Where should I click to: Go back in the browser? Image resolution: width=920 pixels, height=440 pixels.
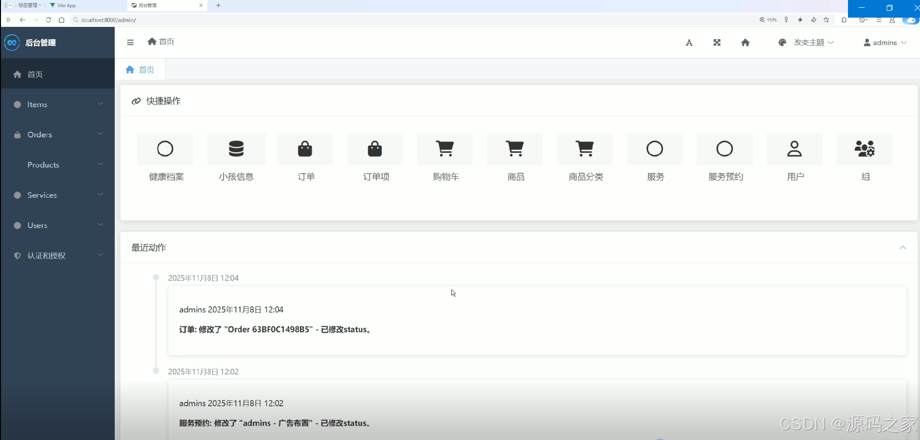pos(23,20)
